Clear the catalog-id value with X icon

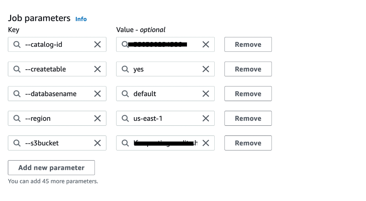[206, 45]
